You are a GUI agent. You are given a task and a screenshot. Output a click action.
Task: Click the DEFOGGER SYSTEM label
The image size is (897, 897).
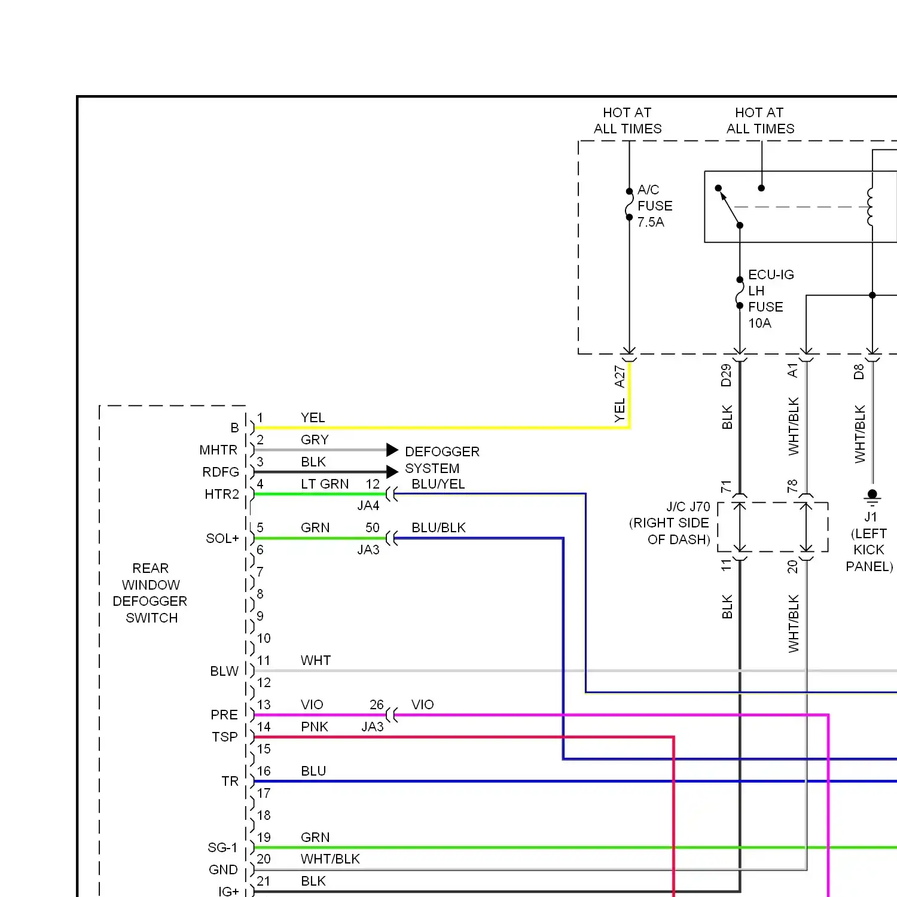coord(442,460)
